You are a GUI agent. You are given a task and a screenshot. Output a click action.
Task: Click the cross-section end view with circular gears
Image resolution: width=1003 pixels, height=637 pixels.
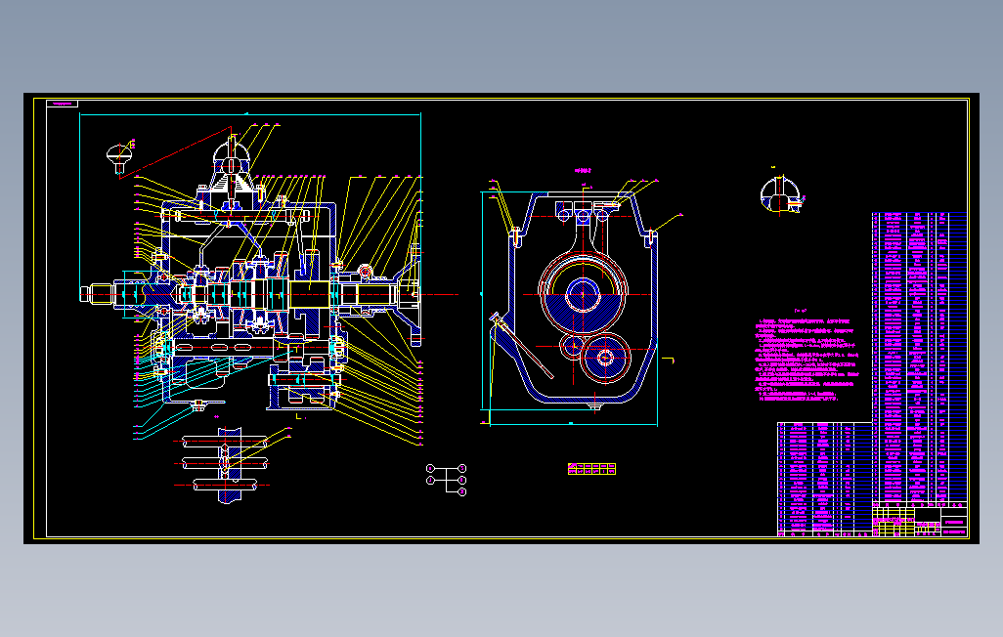[x=581, y=302]
